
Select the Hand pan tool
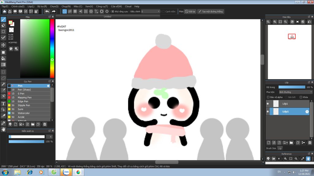(x=3, y=129)
